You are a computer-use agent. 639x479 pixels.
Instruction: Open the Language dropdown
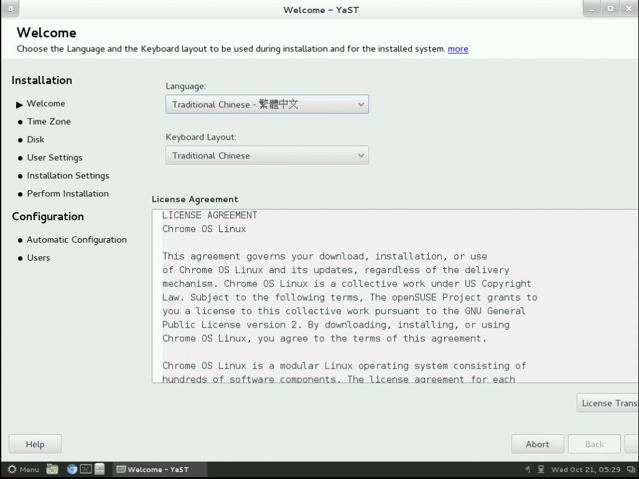267,104
